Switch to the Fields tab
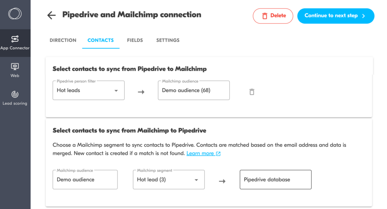 (x=135, y=40)
